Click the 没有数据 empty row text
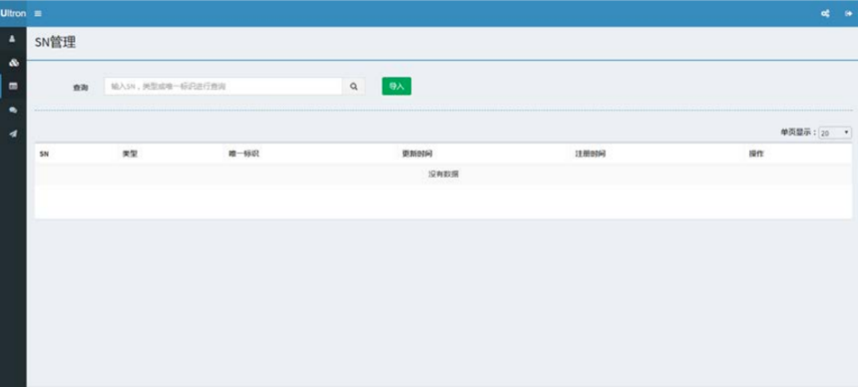Viewport: 858px width, 387px height. click(x=443, y=175)
